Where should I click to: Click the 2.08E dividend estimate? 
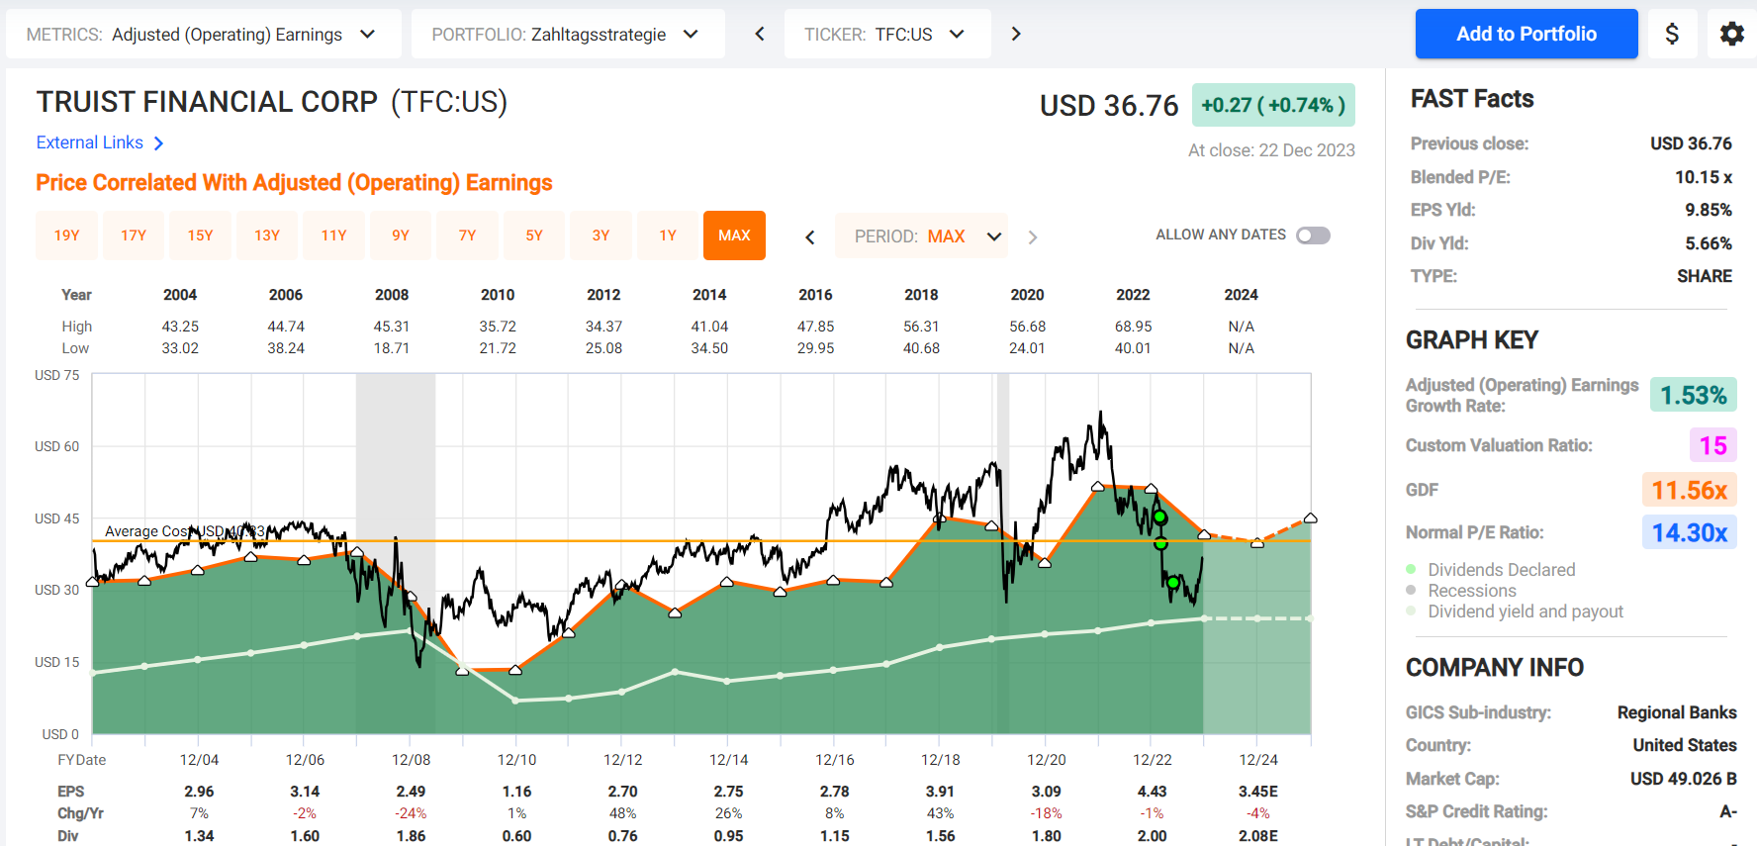1258,836
